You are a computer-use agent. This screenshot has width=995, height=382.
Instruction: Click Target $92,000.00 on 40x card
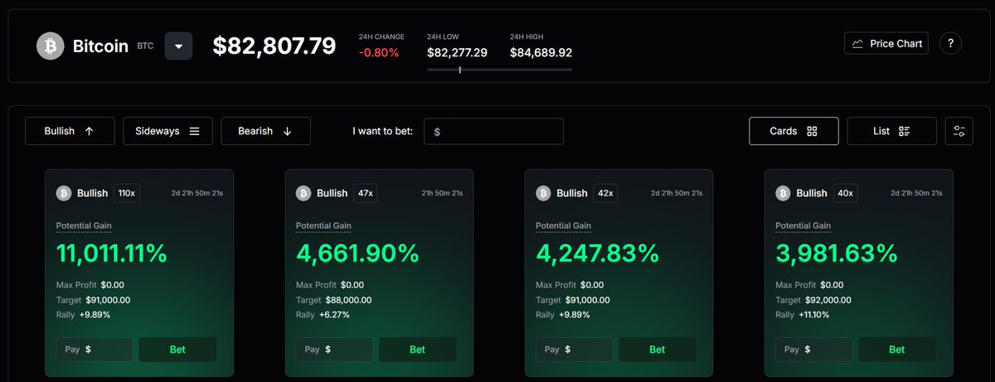tap(813, 300)
